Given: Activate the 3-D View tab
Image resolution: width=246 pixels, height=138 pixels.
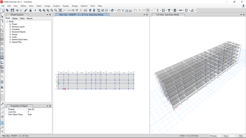Looking at the screenshot, I should (x=168, y=15).
